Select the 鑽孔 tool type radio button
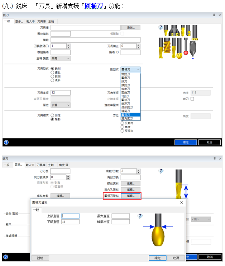The image size is (225, 266). (53, 73)
